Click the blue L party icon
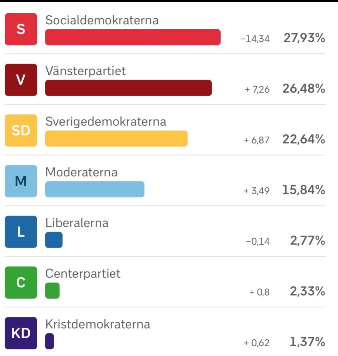Image resolution: width=338 pixels, height=356 pixels. coord(21,232)
